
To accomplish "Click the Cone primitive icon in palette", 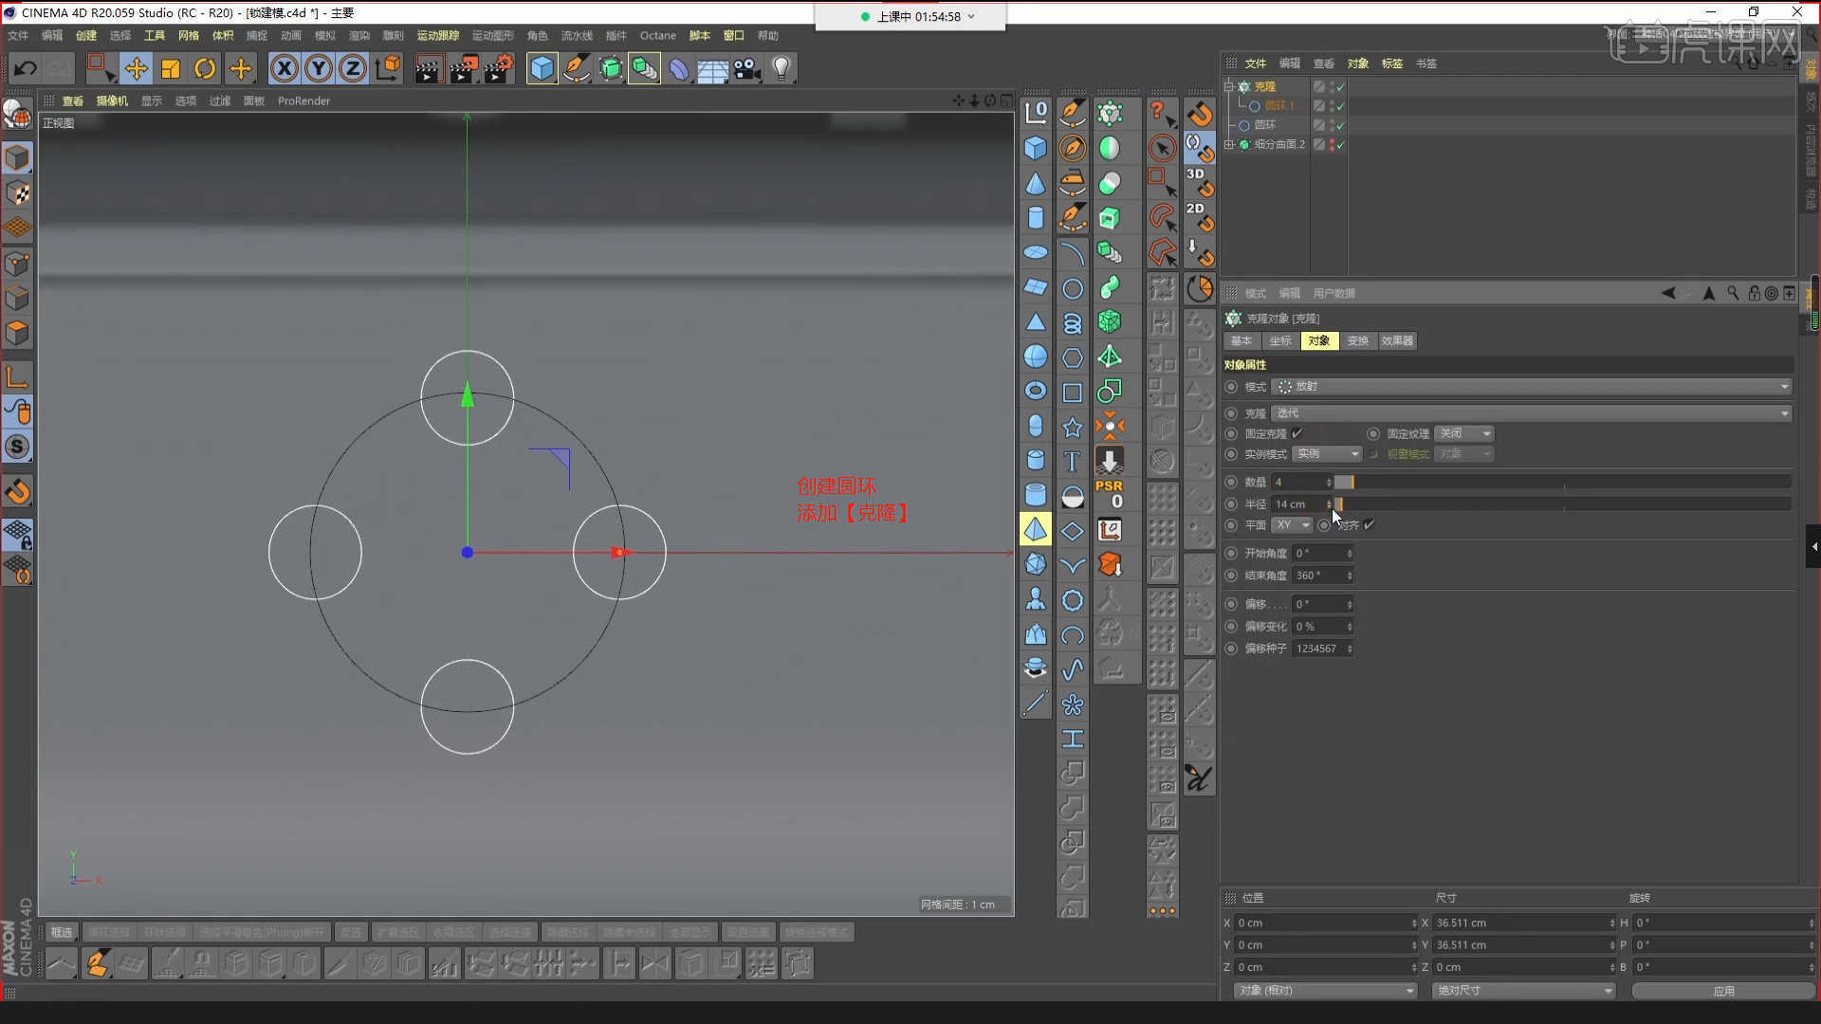I will click(x=1036, y=183).
